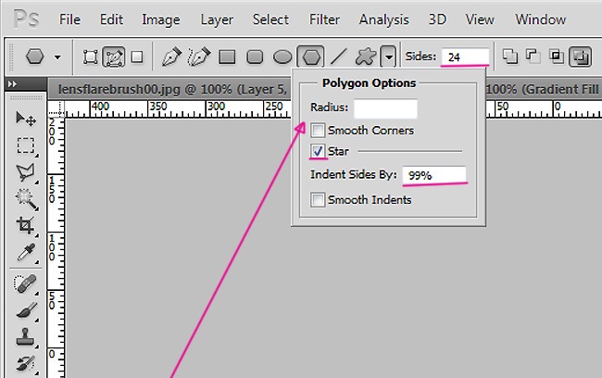Open the Layer menu
Image resolution: width=602 pixels, height=378 pixels.
[x=217, y=19]
